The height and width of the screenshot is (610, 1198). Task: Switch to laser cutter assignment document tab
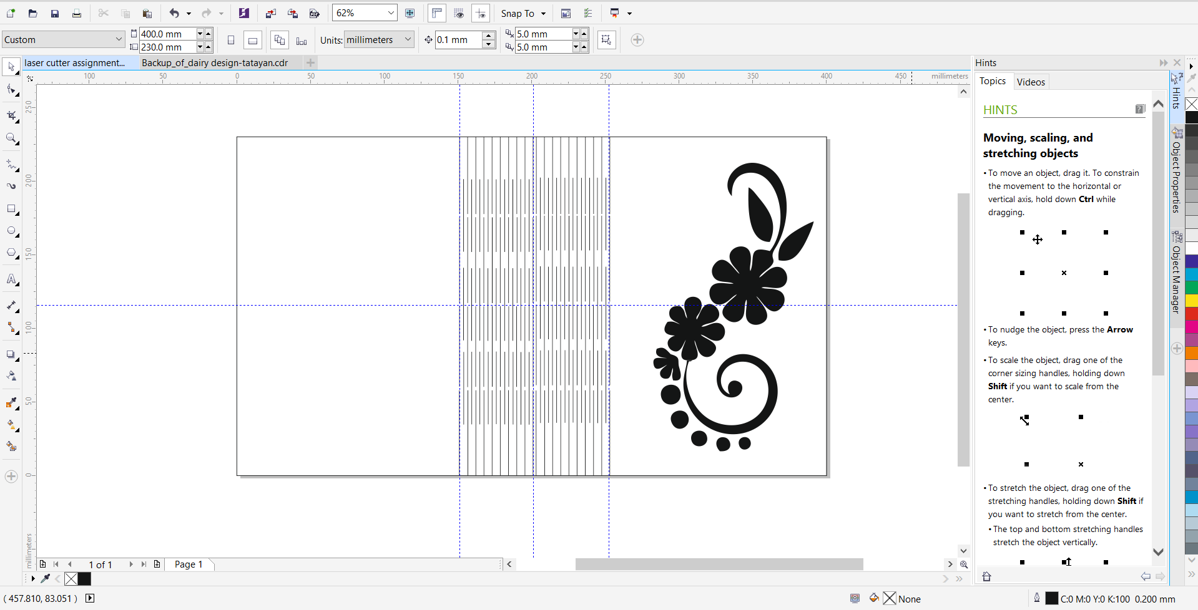coord(74,62)
